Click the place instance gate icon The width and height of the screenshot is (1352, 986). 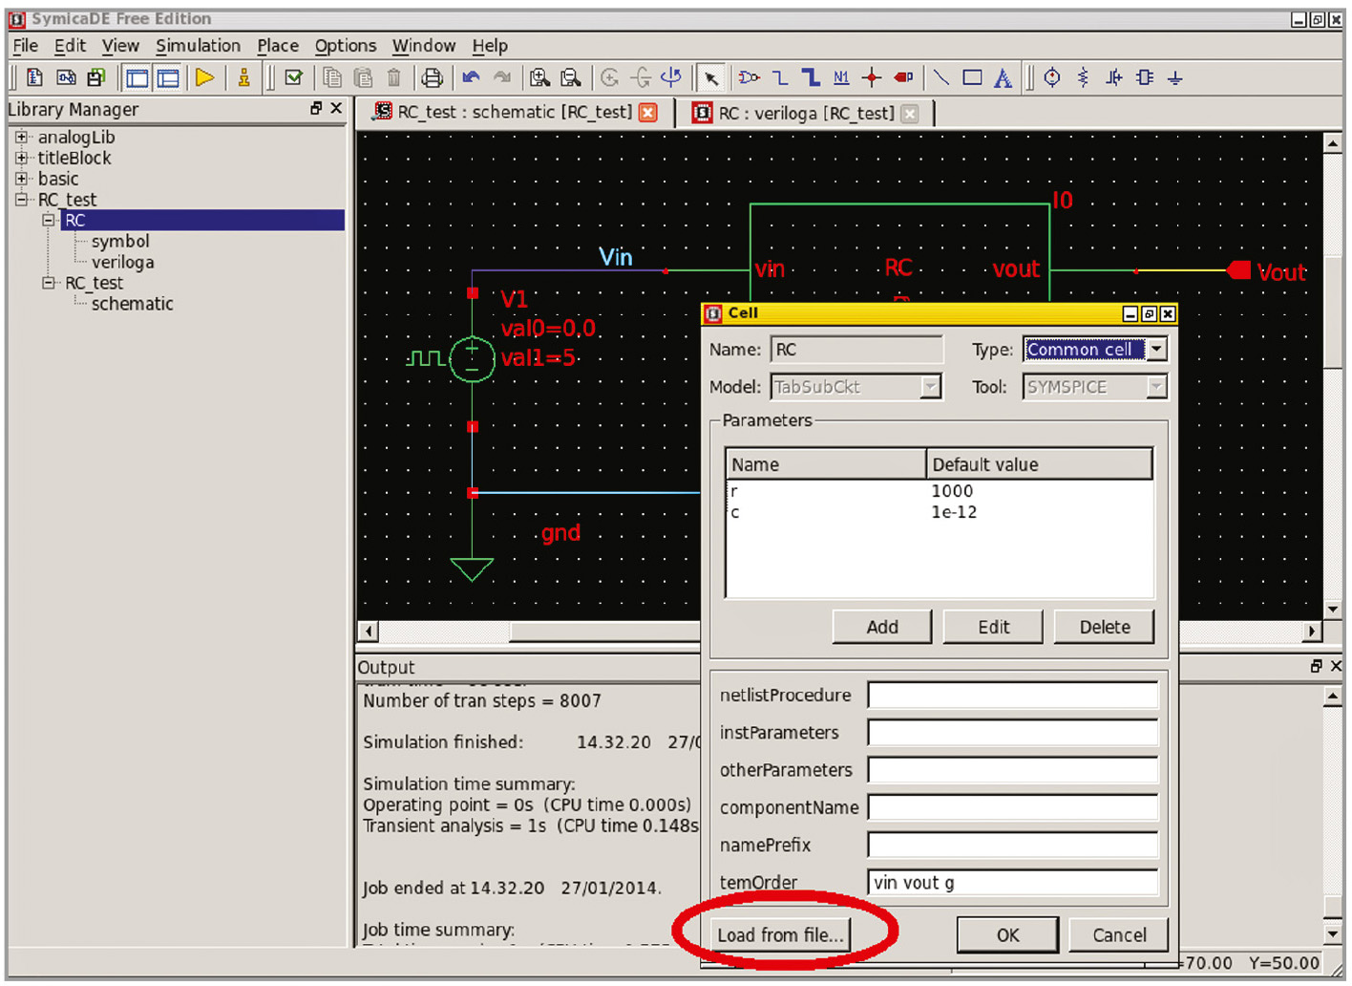coord(750,77)
